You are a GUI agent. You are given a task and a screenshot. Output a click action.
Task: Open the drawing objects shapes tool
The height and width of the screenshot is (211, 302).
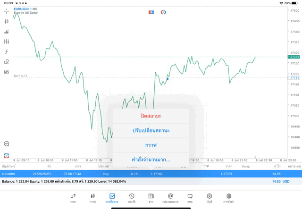[x=7, y=62]
